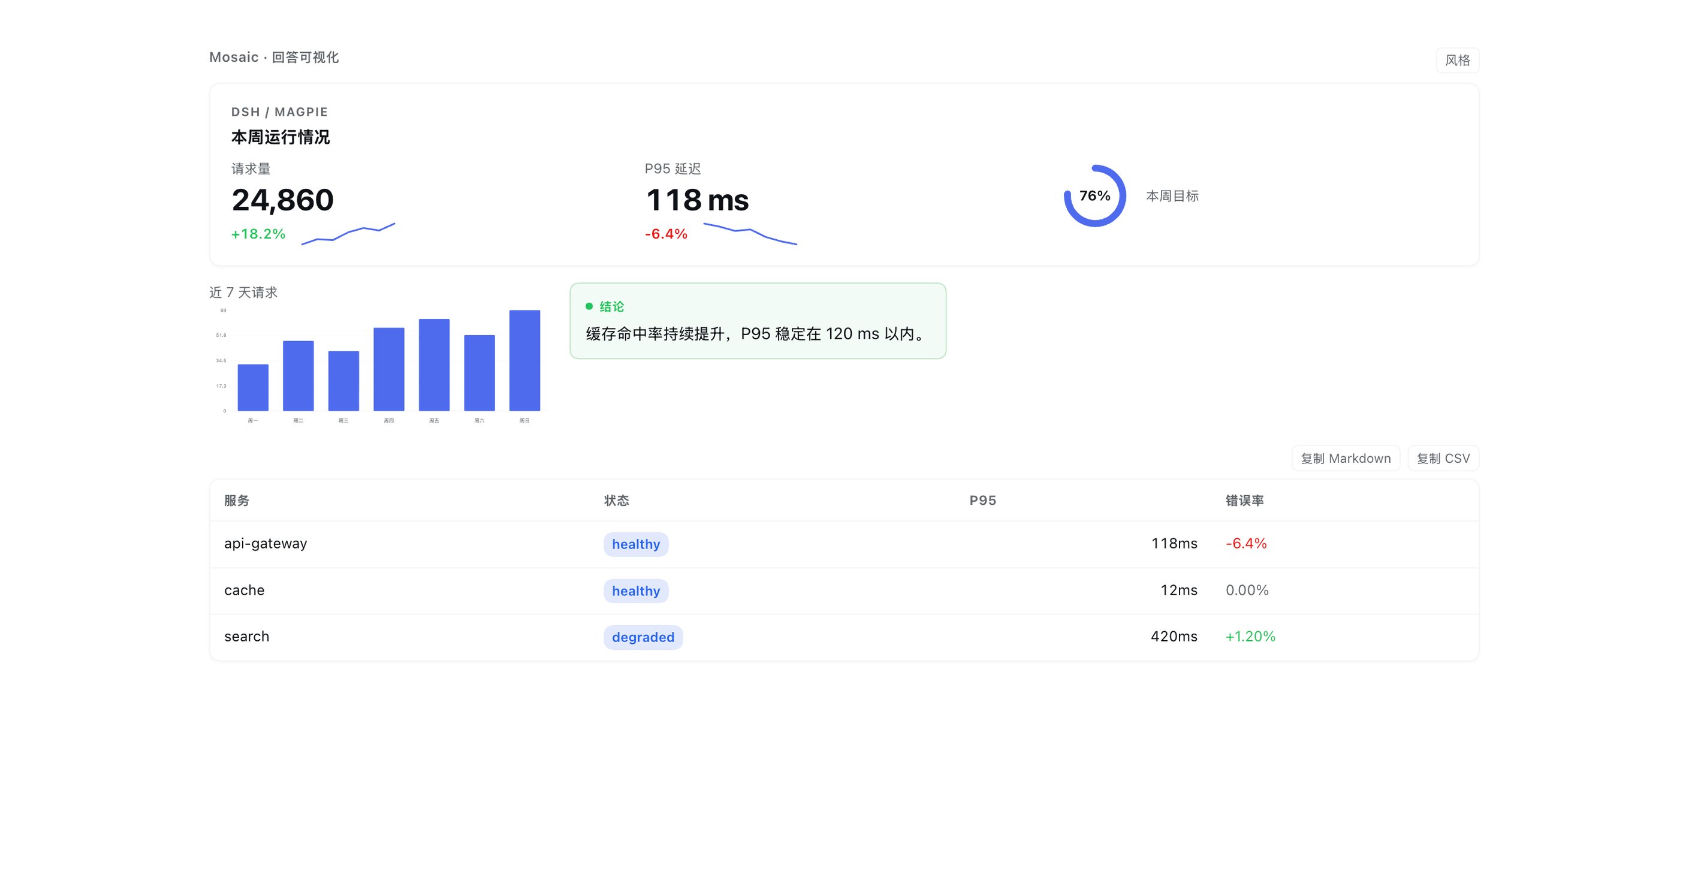Select the 周一 bar in the chart
The width and height of the screenshot is (1689, 892).
[x=253, y=388]
